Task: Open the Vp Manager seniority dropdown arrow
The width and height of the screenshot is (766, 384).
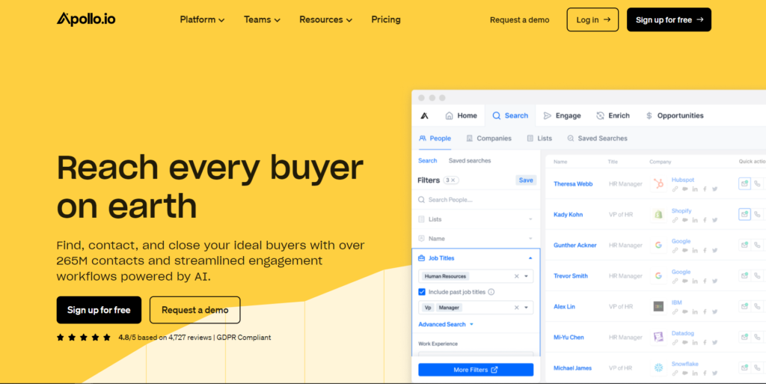Action: pyautogui.click(x=527, y=308)
